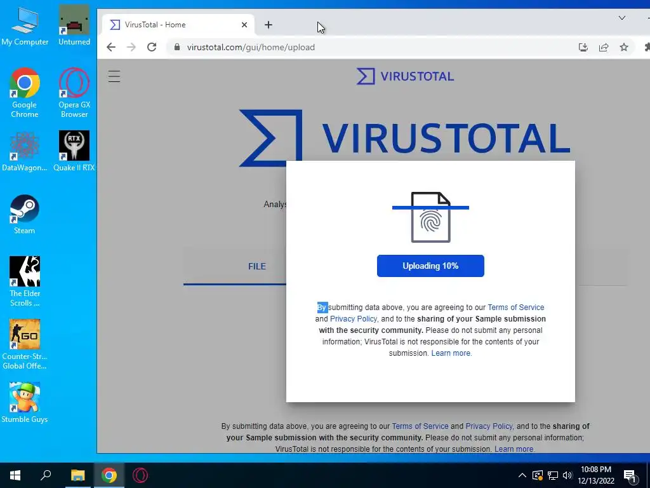The height and width of the screenshot is (488, 650).
Task: Click the security update tray icon
Action: (537, 475)
